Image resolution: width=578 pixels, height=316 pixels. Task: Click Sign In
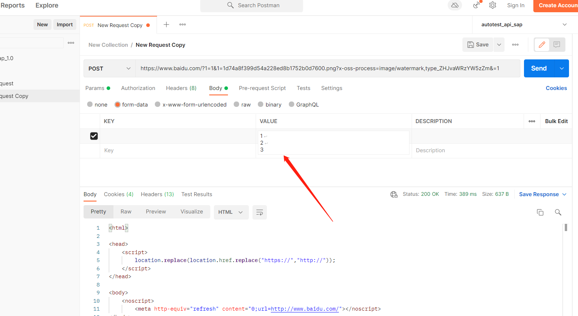click(516, 5)
